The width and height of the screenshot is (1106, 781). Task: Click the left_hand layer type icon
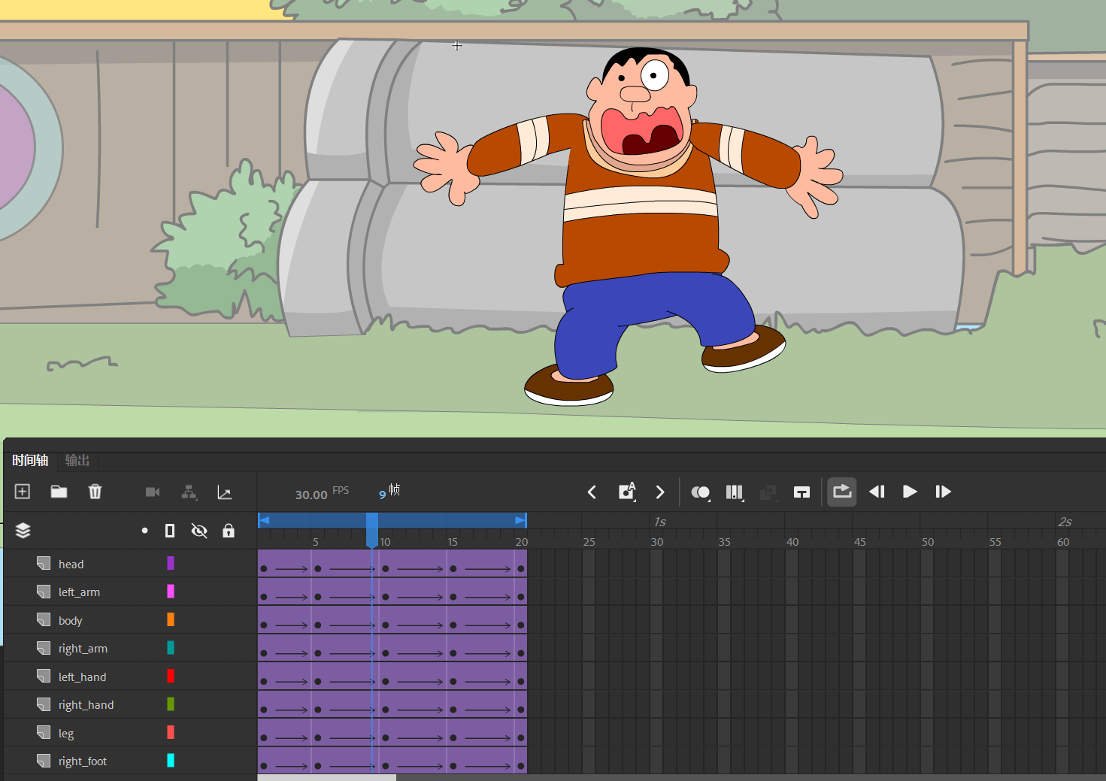pos(44,677)
